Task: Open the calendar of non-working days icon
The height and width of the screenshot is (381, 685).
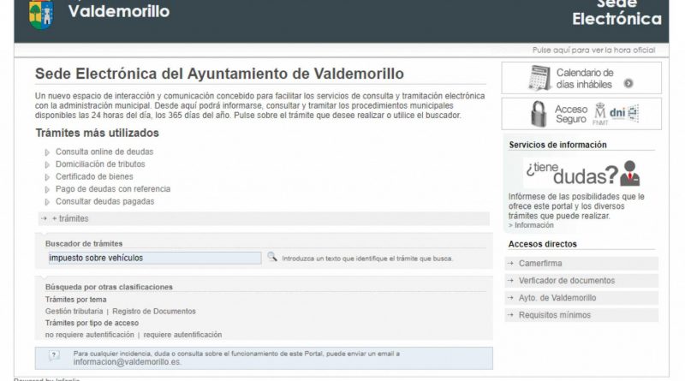Action: (539, 78)
